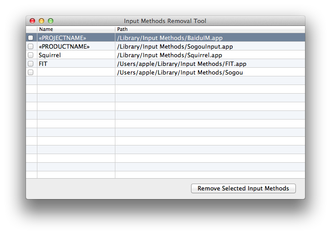Select the FIT row by its name
The width and height of the screenshot is (331, 235).
pos(43,64)
